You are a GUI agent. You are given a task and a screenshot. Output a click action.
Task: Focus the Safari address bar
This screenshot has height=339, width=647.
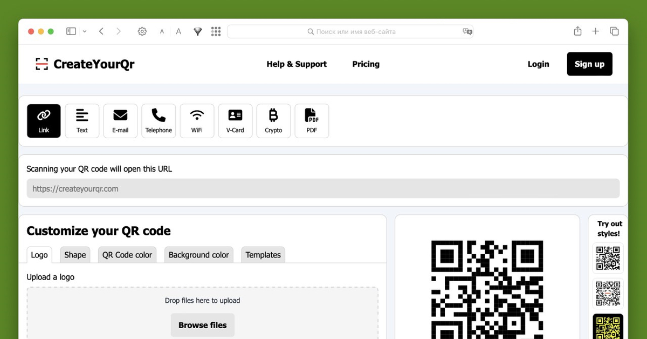point(350,31)
